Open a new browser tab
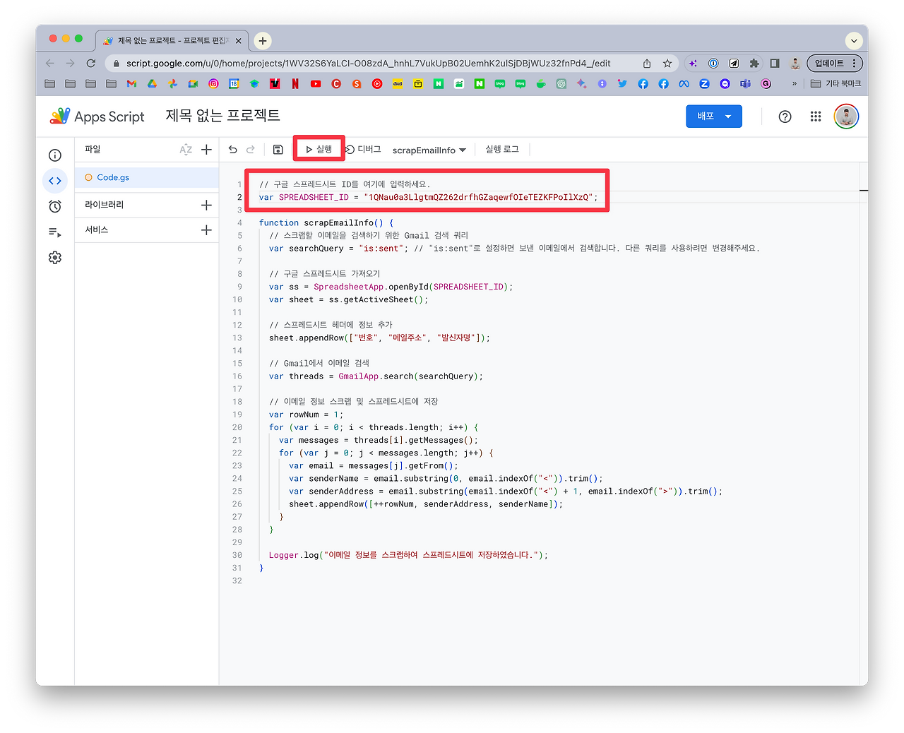This screenshot has height=733, width=904. coord(263,41)
